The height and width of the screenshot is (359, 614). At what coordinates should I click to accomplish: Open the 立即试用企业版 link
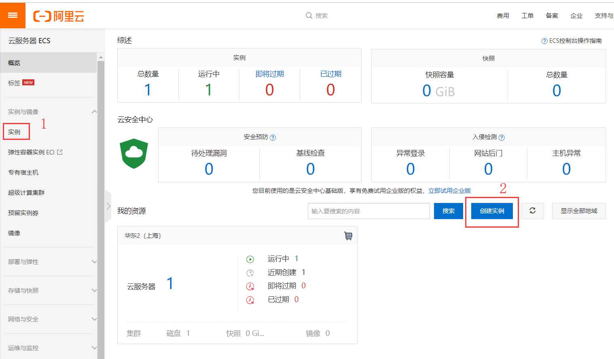(x=450, y=190)
